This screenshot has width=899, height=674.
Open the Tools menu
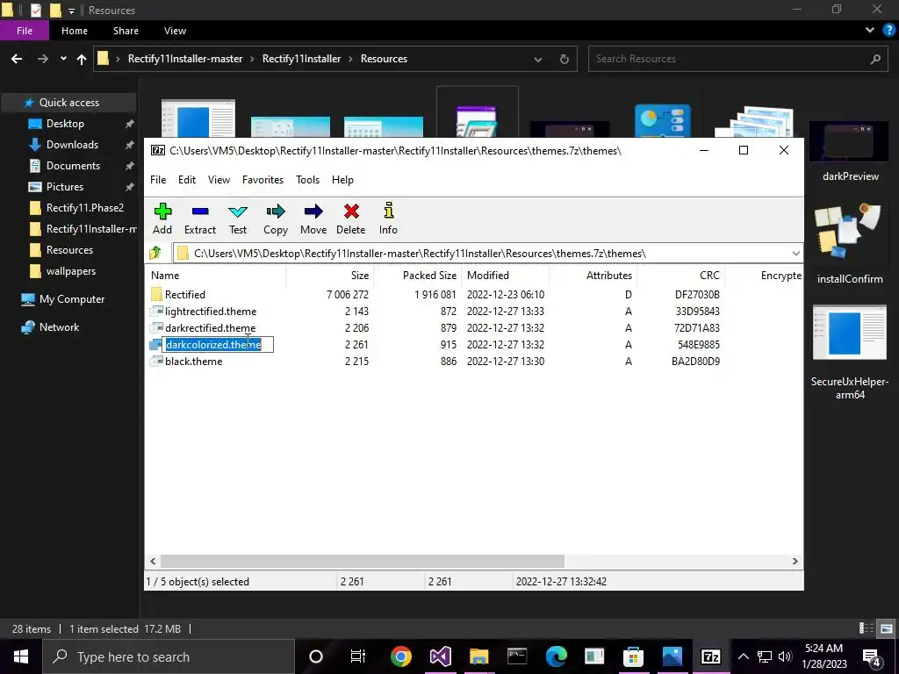pyautogui.click(x=307, y=180)
